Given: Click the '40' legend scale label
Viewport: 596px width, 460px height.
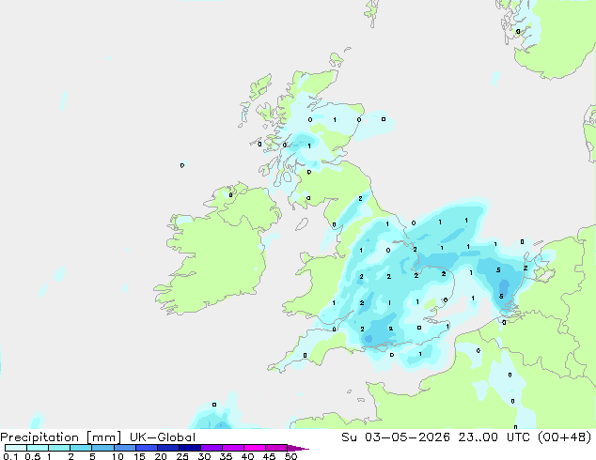Looking at the screenshot, I should coord(247,456).
